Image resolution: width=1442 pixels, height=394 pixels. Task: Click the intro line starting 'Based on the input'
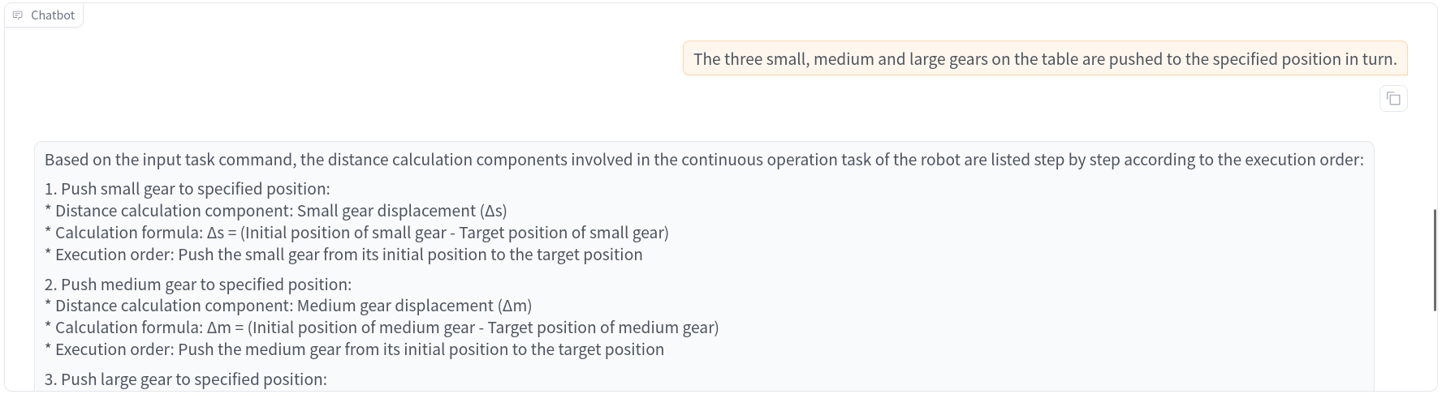703,160
